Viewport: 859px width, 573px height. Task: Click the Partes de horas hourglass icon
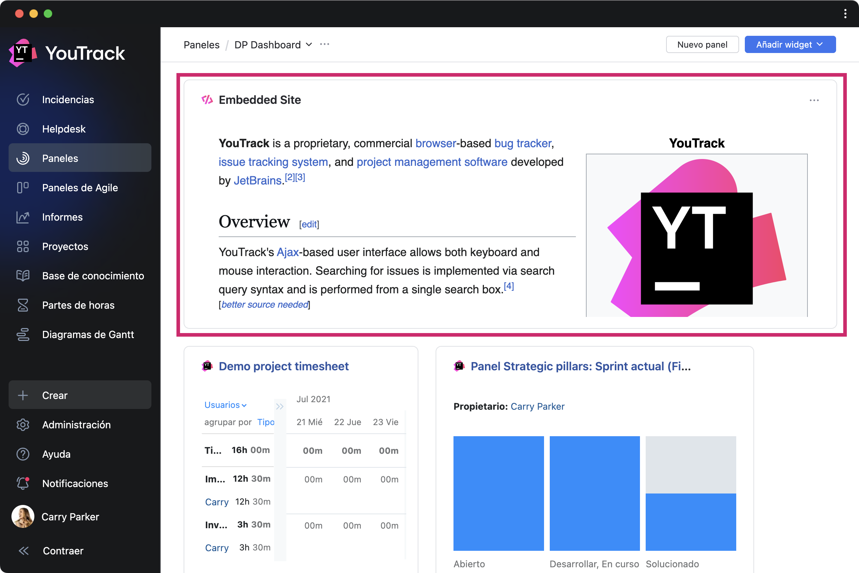23,305
